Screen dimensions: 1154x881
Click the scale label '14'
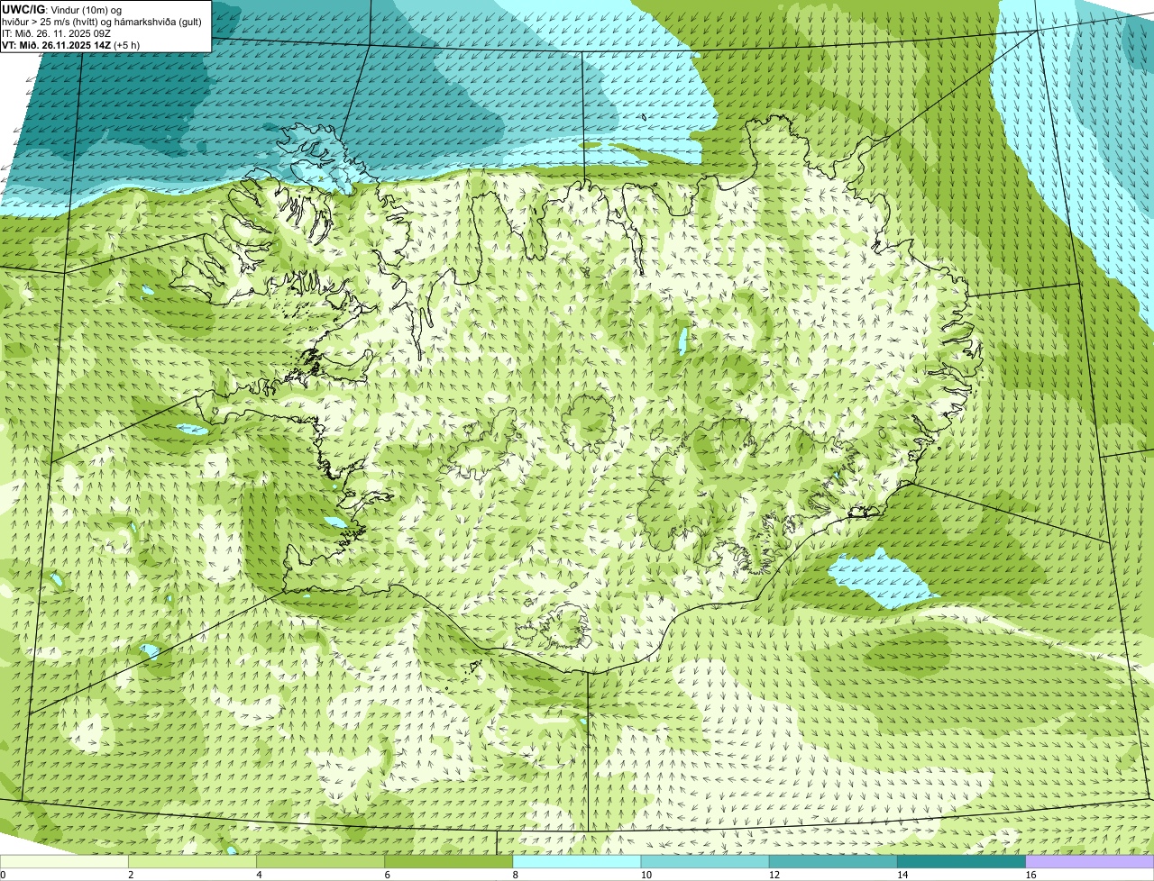pos(902,875)
